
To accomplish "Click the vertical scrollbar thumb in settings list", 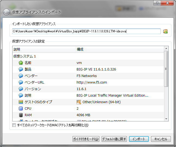I will (166, 69).
